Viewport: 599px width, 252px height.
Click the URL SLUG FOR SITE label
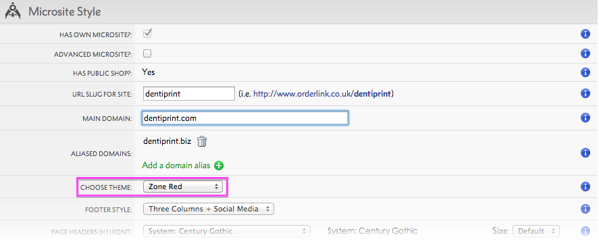tap(103, 95)
